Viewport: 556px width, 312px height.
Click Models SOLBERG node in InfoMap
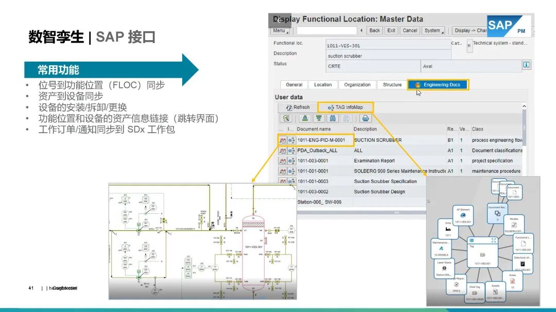point(514,225)
